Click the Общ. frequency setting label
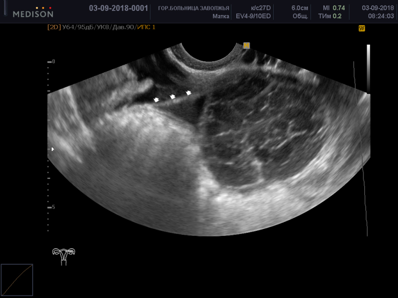The height and width of the screenshot is (298, 398). coord(300,16)
